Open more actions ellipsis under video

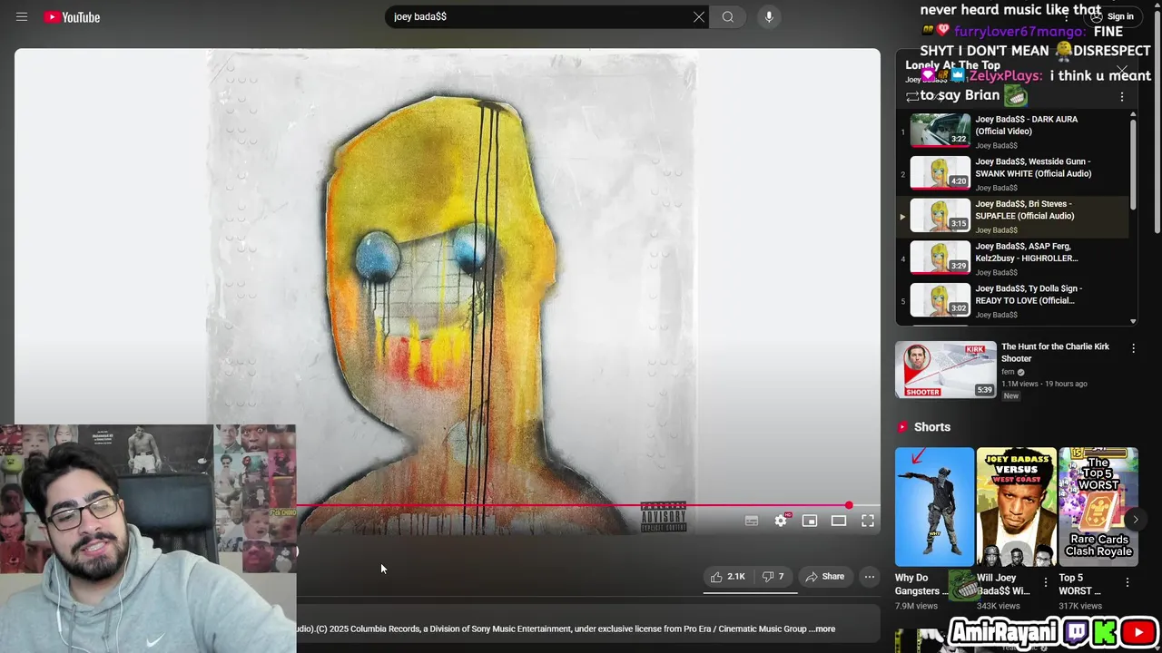(870, 577)
